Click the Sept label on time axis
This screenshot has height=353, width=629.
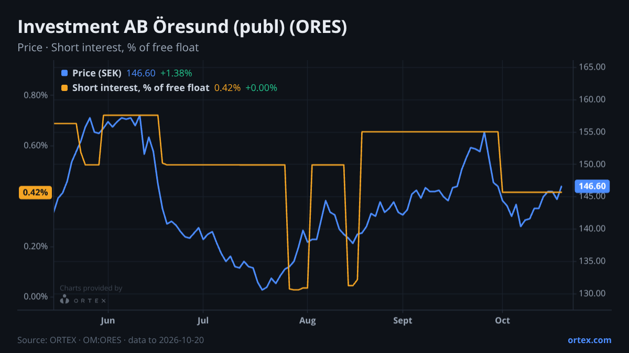[403, 320]
